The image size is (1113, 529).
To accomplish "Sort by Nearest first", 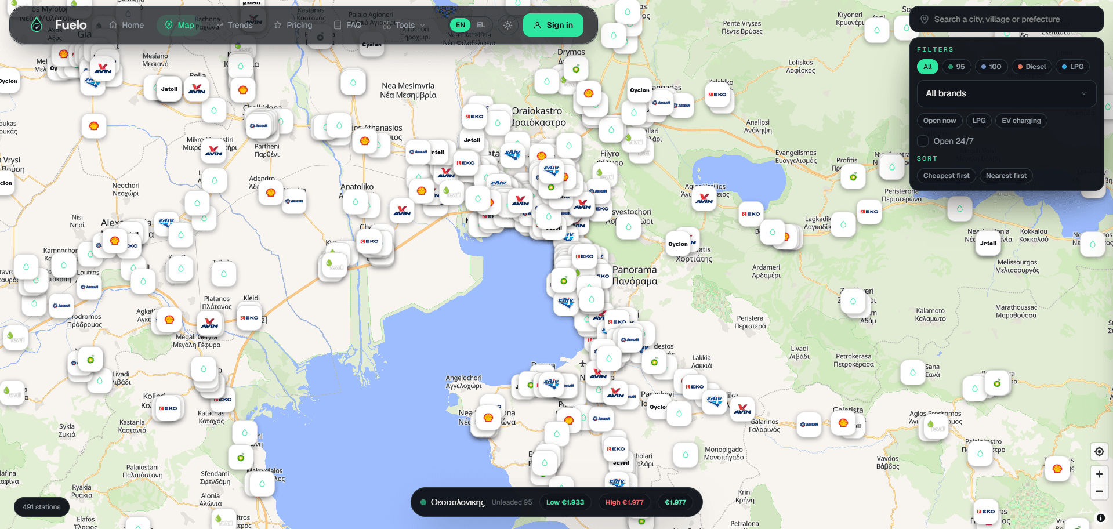I will click(x=1006, y=176).
